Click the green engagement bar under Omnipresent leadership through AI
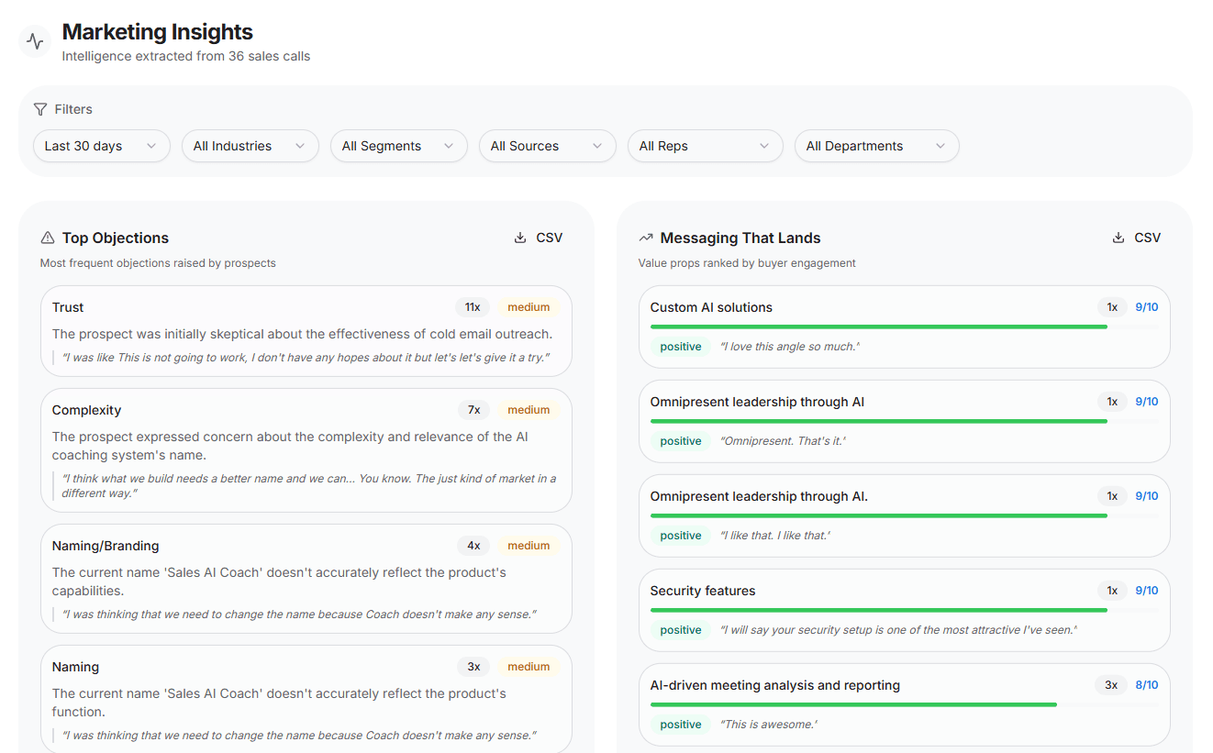This screenshot has width=1213, height=753. 879,421
